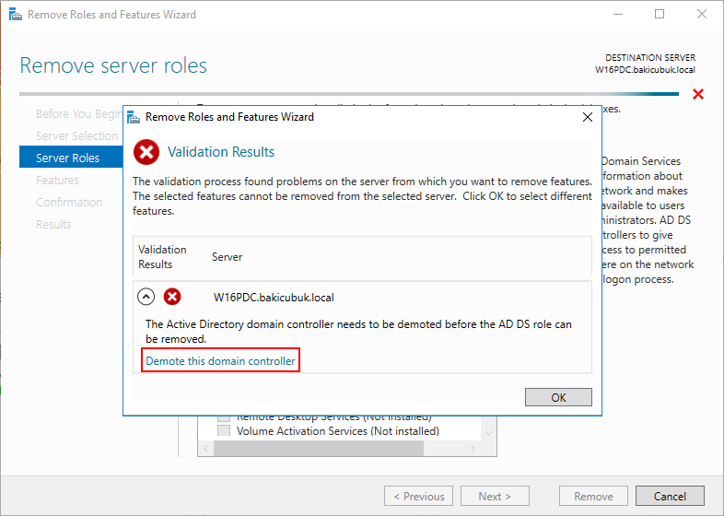Collapse the W16PDC.bakicubuk.local result row
The width and height of the screenshot is (724, 516).
click(x=146, y=297)
